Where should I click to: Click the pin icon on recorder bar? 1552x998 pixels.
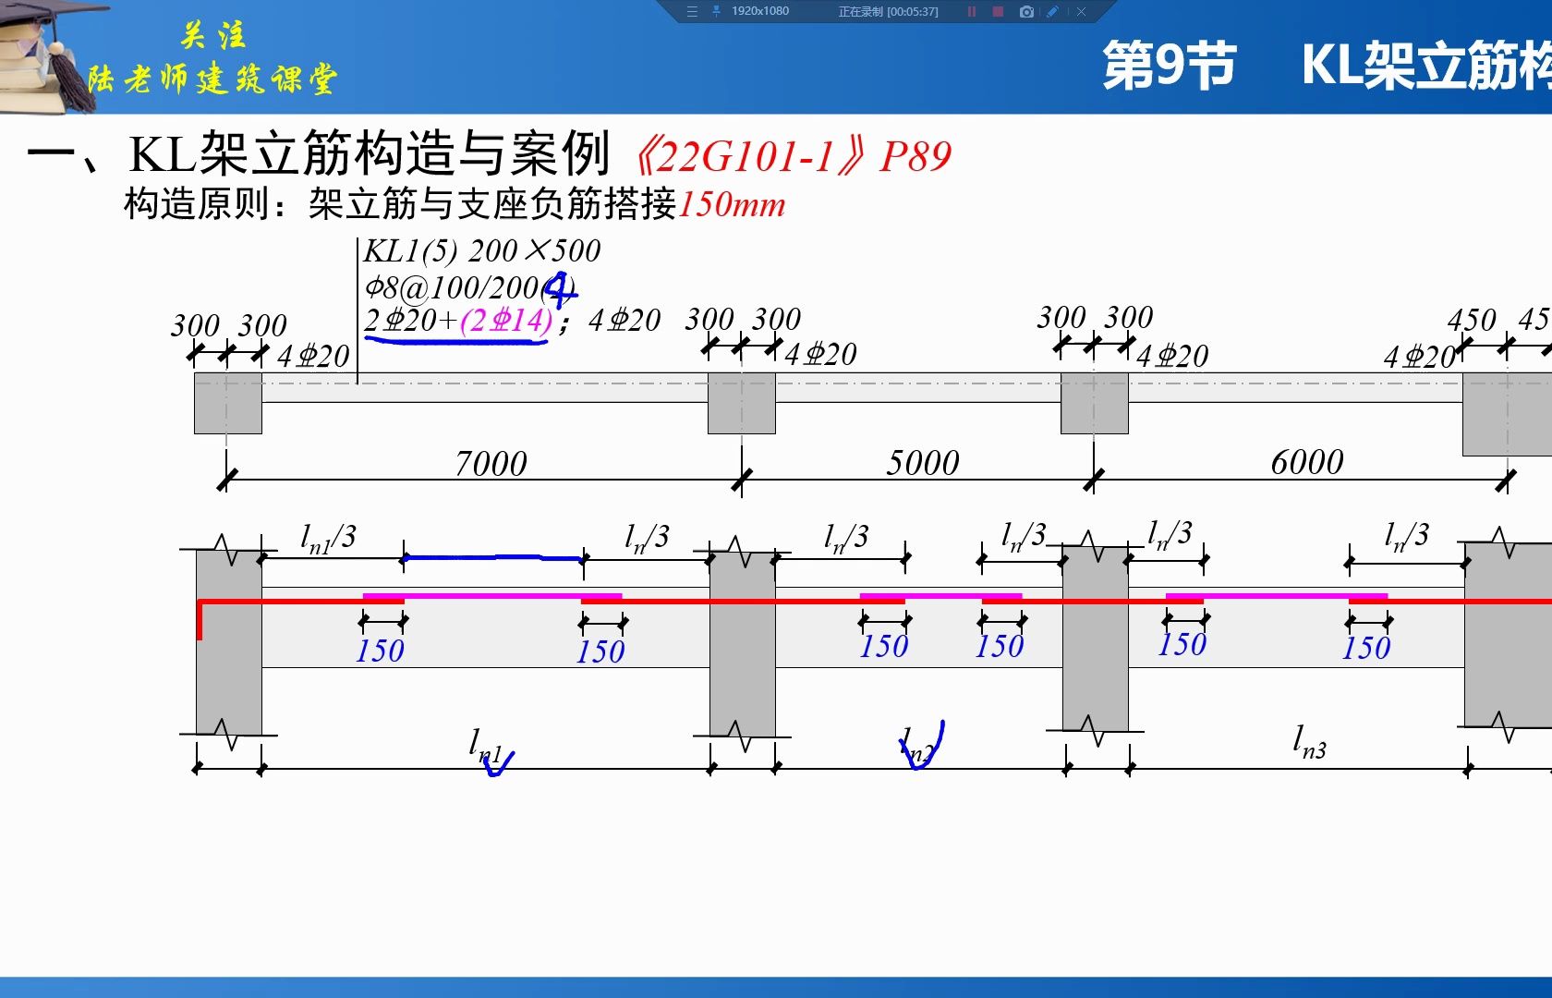coord(716,12)
